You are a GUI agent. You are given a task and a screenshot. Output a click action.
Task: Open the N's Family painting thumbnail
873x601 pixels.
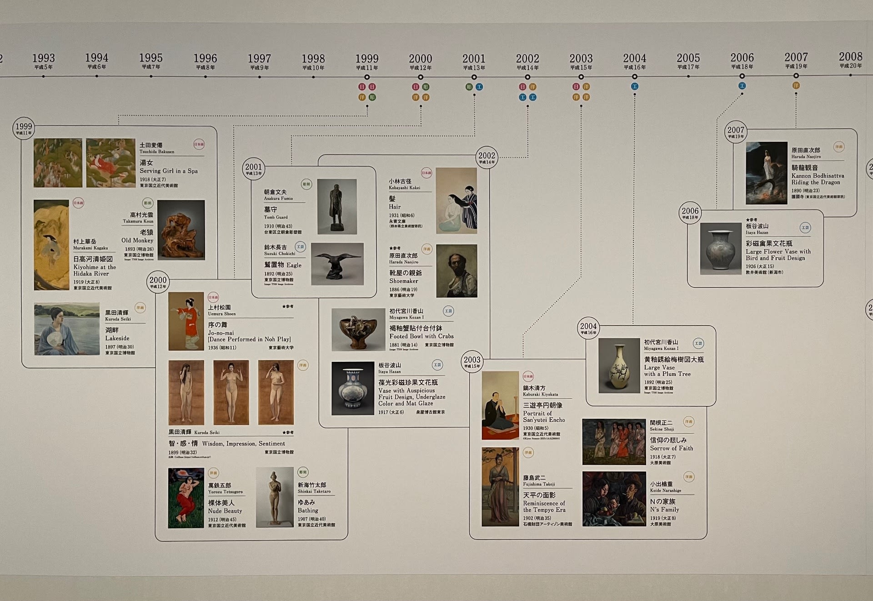614,499
